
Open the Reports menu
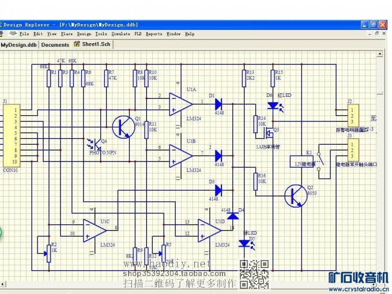click(154, 34)
